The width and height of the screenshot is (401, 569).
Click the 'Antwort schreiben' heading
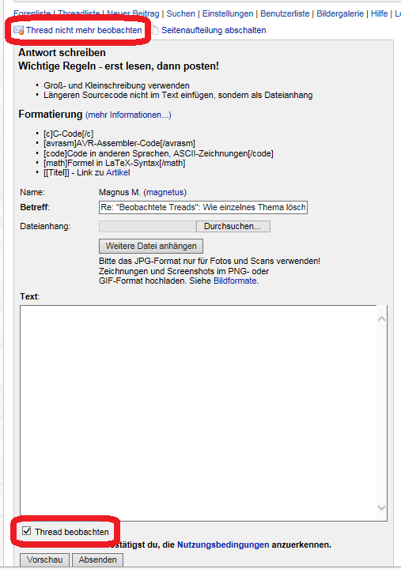(x=62, y=53)
